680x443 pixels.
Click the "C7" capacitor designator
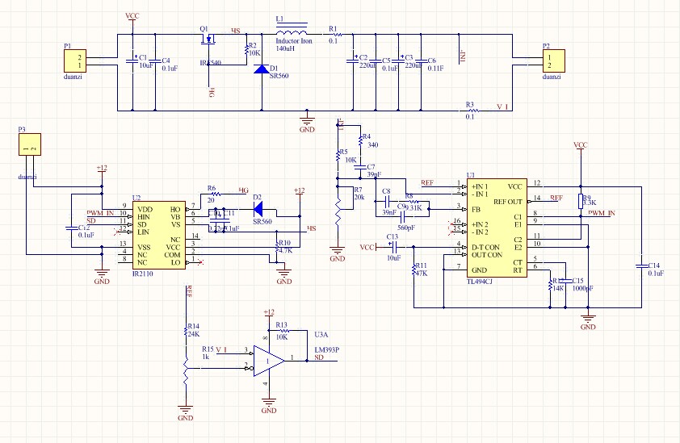(371, 167)
